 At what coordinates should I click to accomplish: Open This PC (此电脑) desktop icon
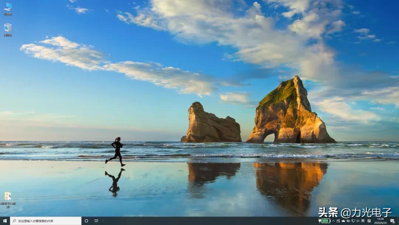point(7,7)
